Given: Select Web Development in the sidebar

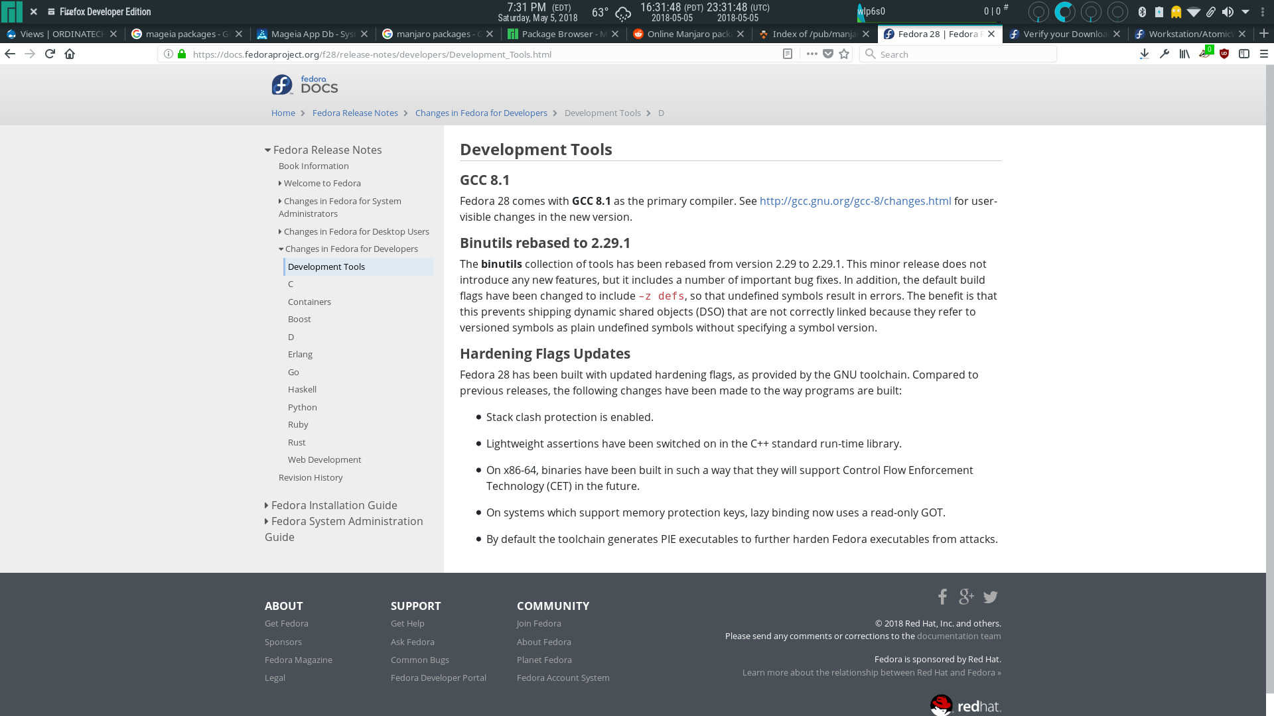Looking at the screenshot, I should [324, 459].
